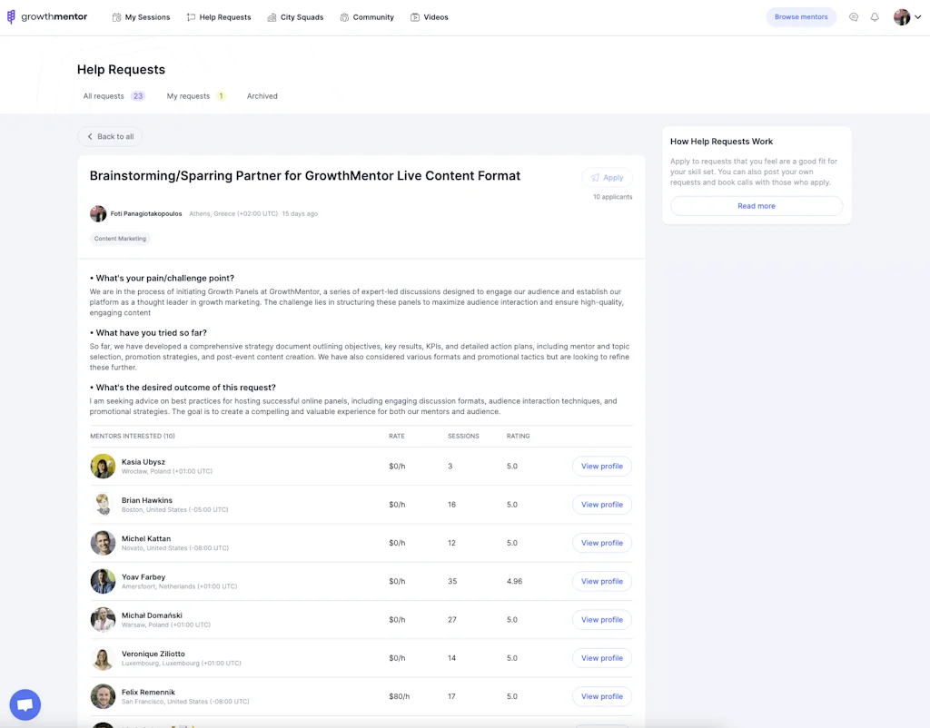Viewport: 930px width, 728px height.
Task: Collapse the request via Back to all chevron
Action: pyautogui.click(x=90, y=136)
